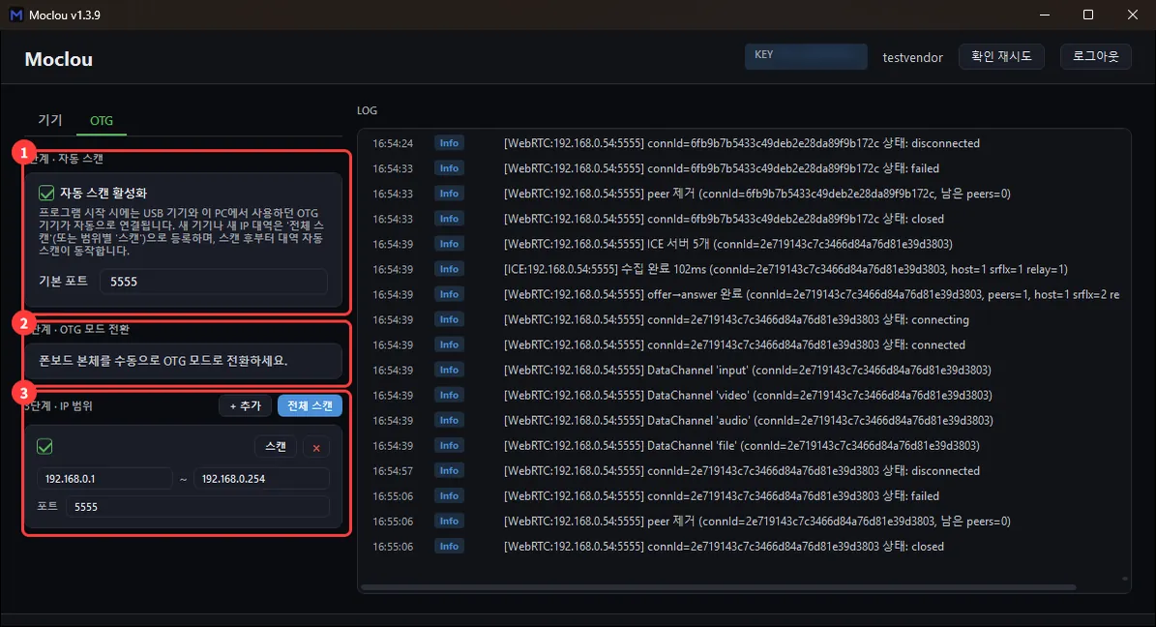The image size is (1156, 627).
Task: Click the log entry ending '상태: connected'
Action: pyautogui.click(x=734, y=344)
